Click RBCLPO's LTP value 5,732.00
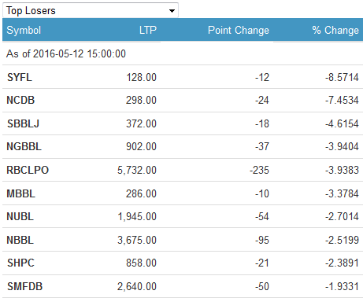Image resolution: width=363 pixels, height=298 pixels. tap(137, 170)
